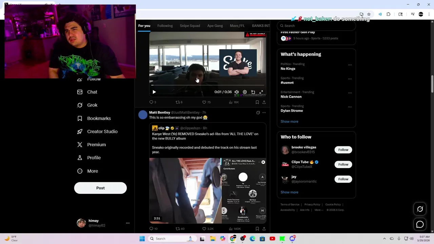The image size is (434, 244).
Task: Open Chrome media controls icon
Action: pos(413,14)
